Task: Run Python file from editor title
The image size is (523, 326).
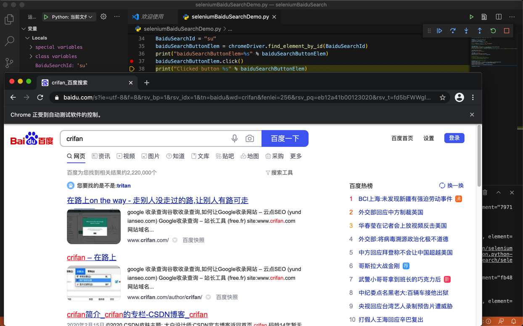Action: coord(471,17)
